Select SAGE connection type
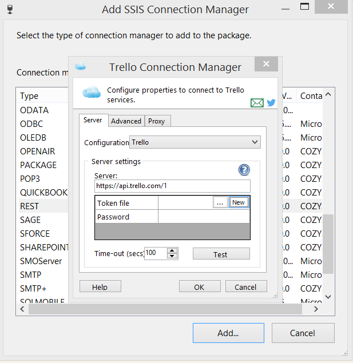 click(x=30, y=220)
